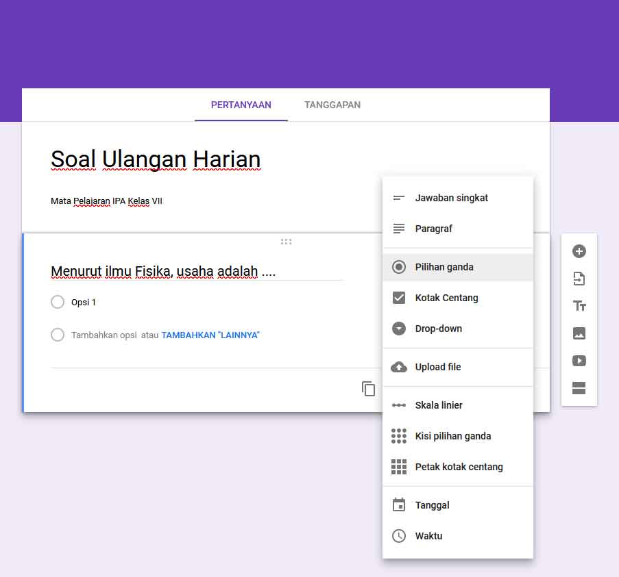The height and width of the screenshot is (577, 619).
Task: Choose Kisi pilihan ganda option
Action: pos(457,436)
